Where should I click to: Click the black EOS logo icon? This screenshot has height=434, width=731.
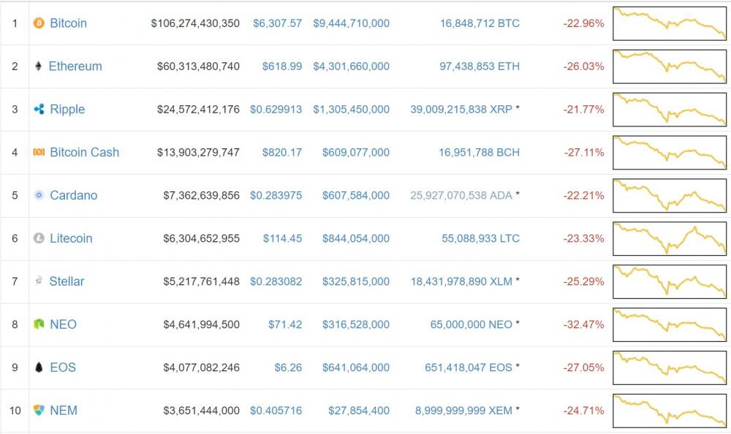point(39,368)
